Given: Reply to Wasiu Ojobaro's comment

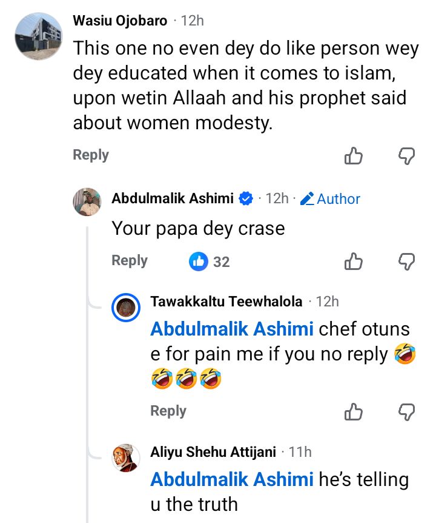Looking at the screenshot, I should (90, 155).
